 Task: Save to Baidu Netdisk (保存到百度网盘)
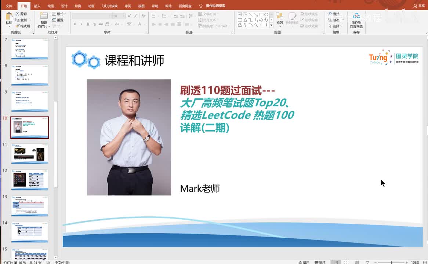click(x=356, y=21)
